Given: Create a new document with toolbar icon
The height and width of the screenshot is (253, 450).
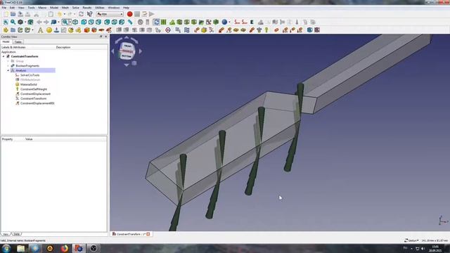Looking at the screenshot, I should point(6,14).
